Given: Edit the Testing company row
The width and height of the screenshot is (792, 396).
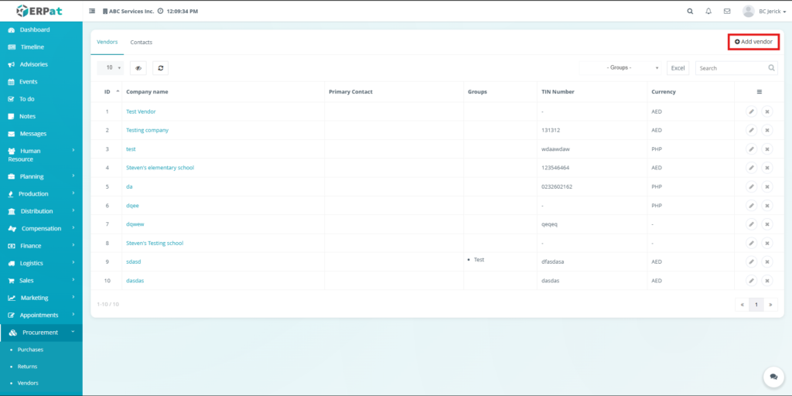Looking at the screenshot, I should point(752,130).
